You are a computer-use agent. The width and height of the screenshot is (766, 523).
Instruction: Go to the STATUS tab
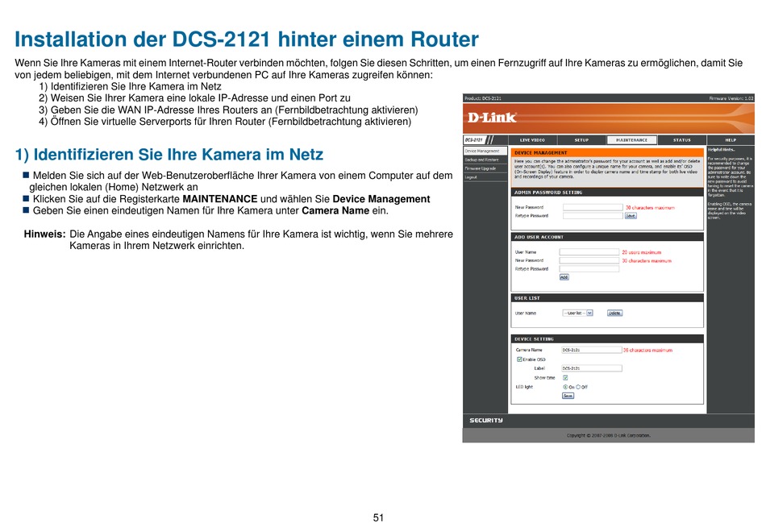click(x=681, y=140)
